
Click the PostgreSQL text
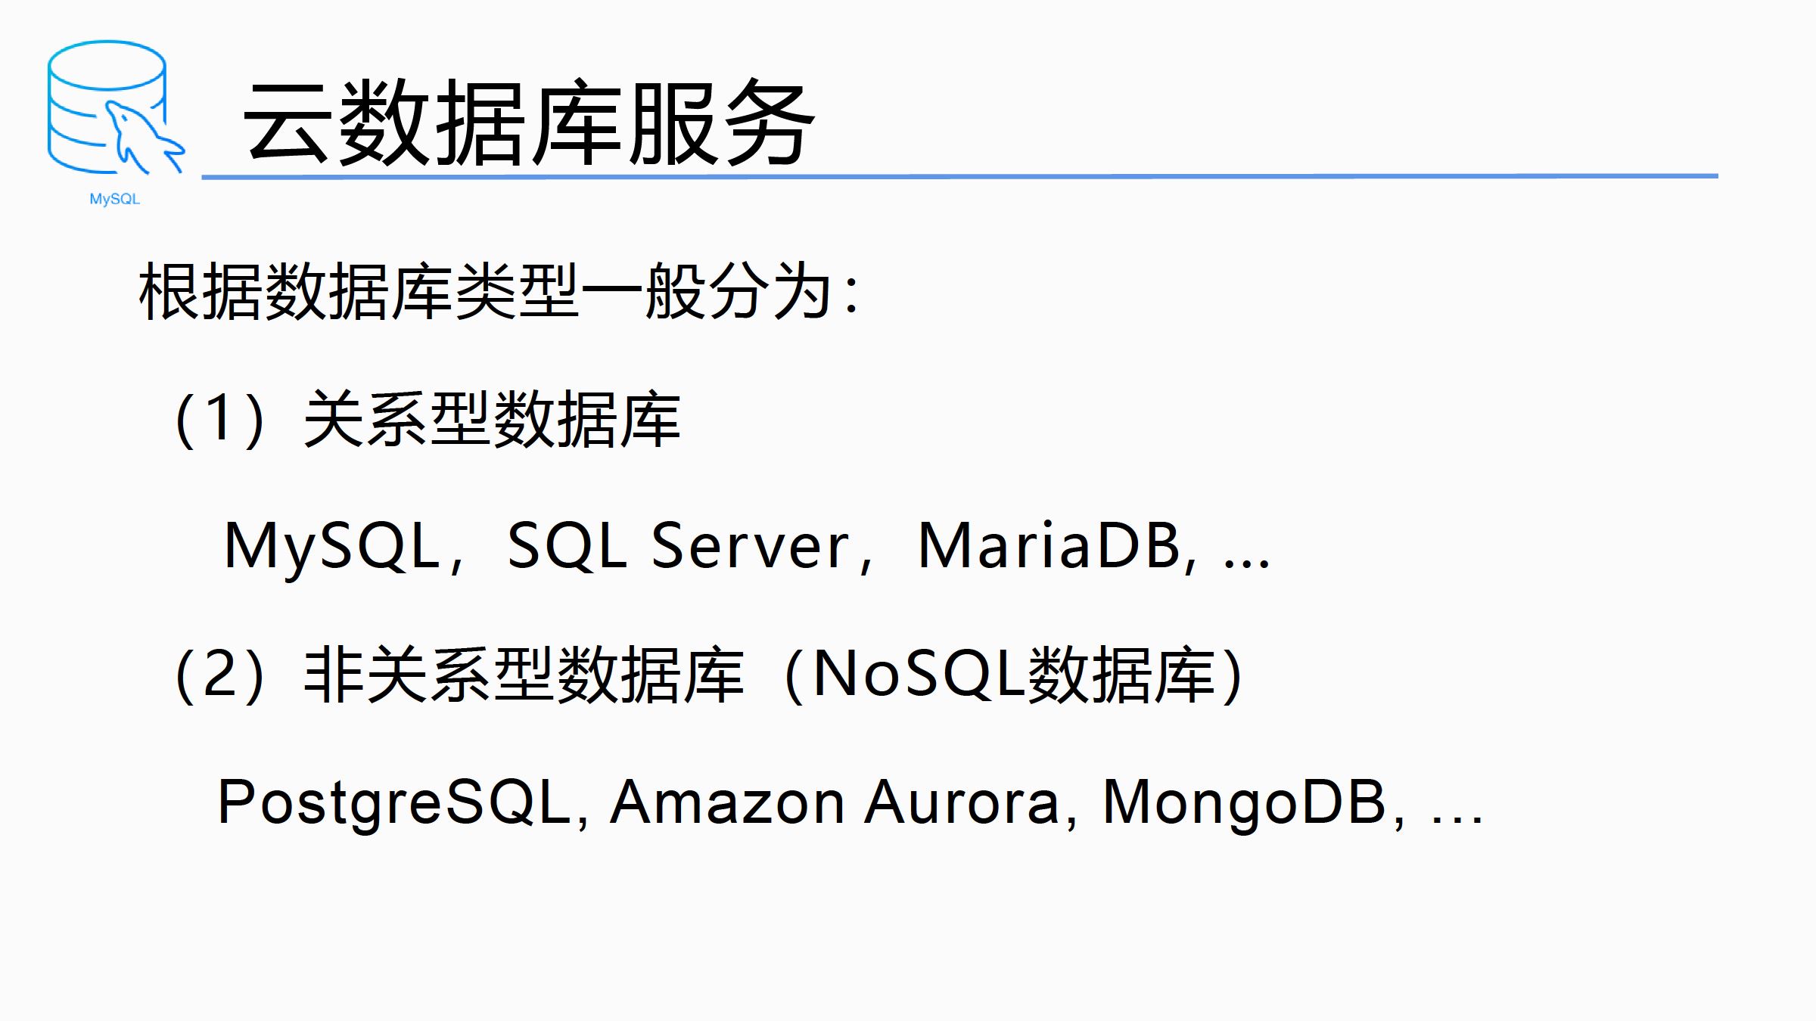[393, 803]
